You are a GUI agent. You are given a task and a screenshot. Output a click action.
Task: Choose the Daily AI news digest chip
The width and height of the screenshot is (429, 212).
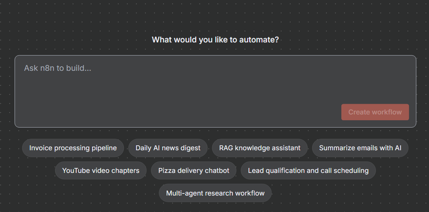168,148
